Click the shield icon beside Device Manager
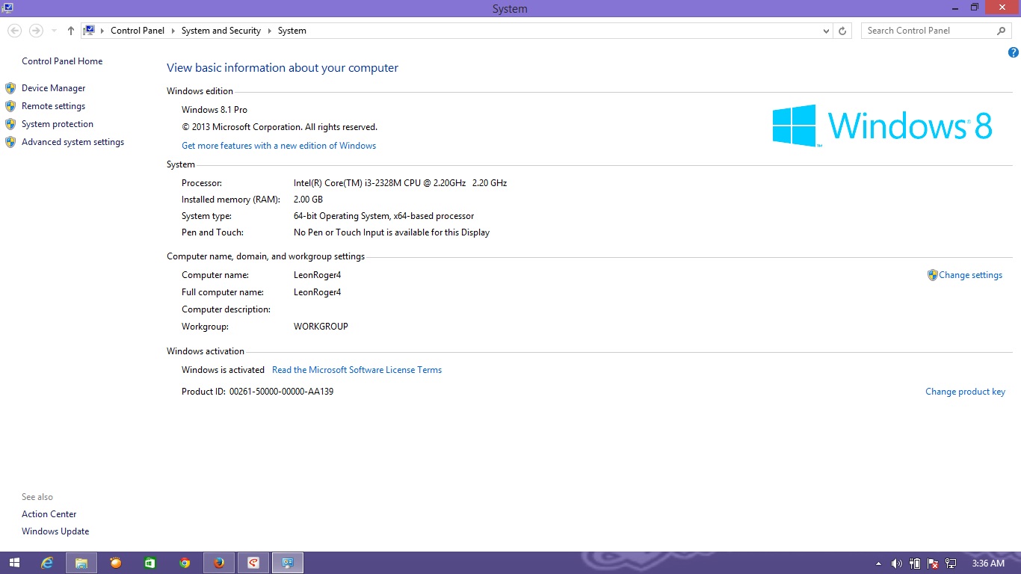The height and width of the screenshot is (574, 1021). 10,88
